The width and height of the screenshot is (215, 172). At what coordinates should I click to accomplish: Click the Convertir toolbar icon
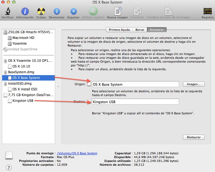[137, 11]
